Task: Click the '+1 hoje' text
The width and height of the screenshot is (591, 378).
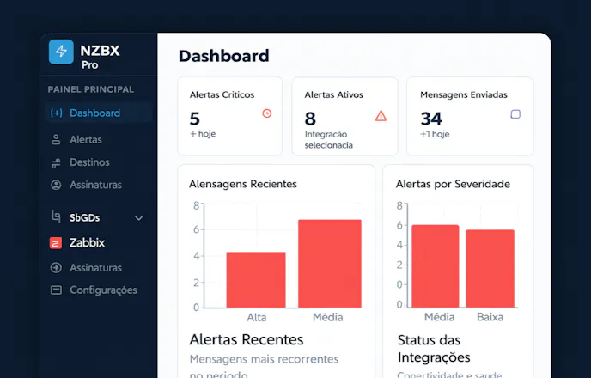Action: click(x=435, y=134)
